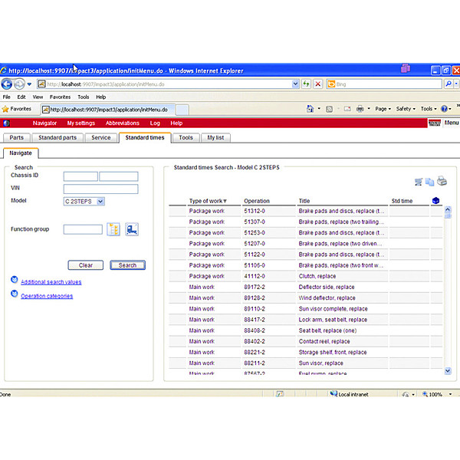Open the Model dropdown showing C 2STEPS
The image size is (460, 460).
click(84, 202)
